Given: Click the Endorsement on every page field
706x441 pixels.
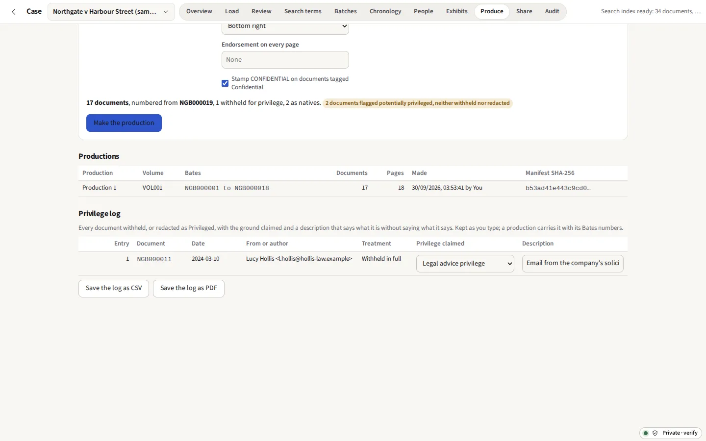Looking at the screenshot, I should coord(285,60).
